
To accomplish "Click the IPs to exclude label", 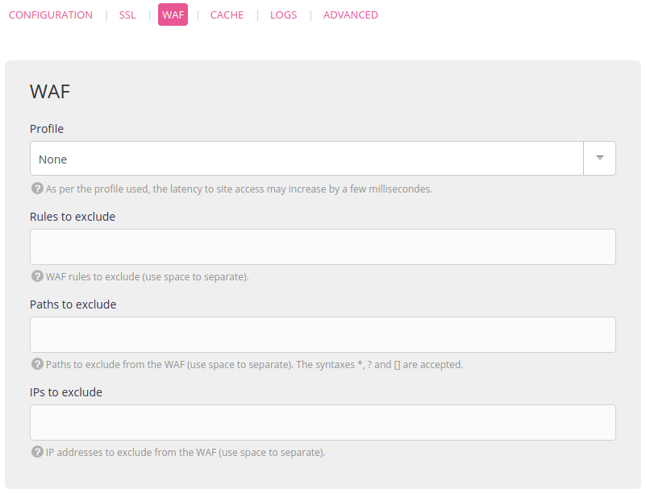I will [66, 392].
